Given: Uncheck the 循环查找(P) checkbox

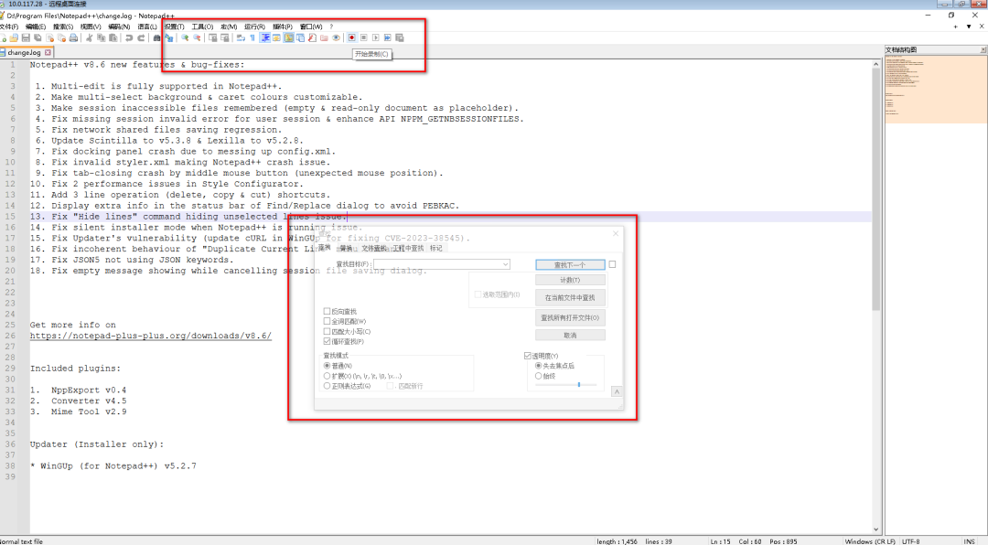Looking at the screenshot, I should click(x=327, y=341).
